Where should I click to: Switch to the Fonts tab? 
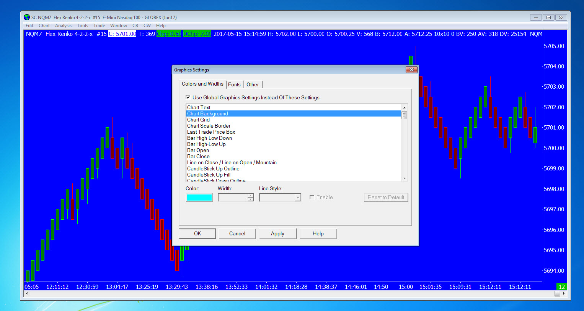(234, 84)
